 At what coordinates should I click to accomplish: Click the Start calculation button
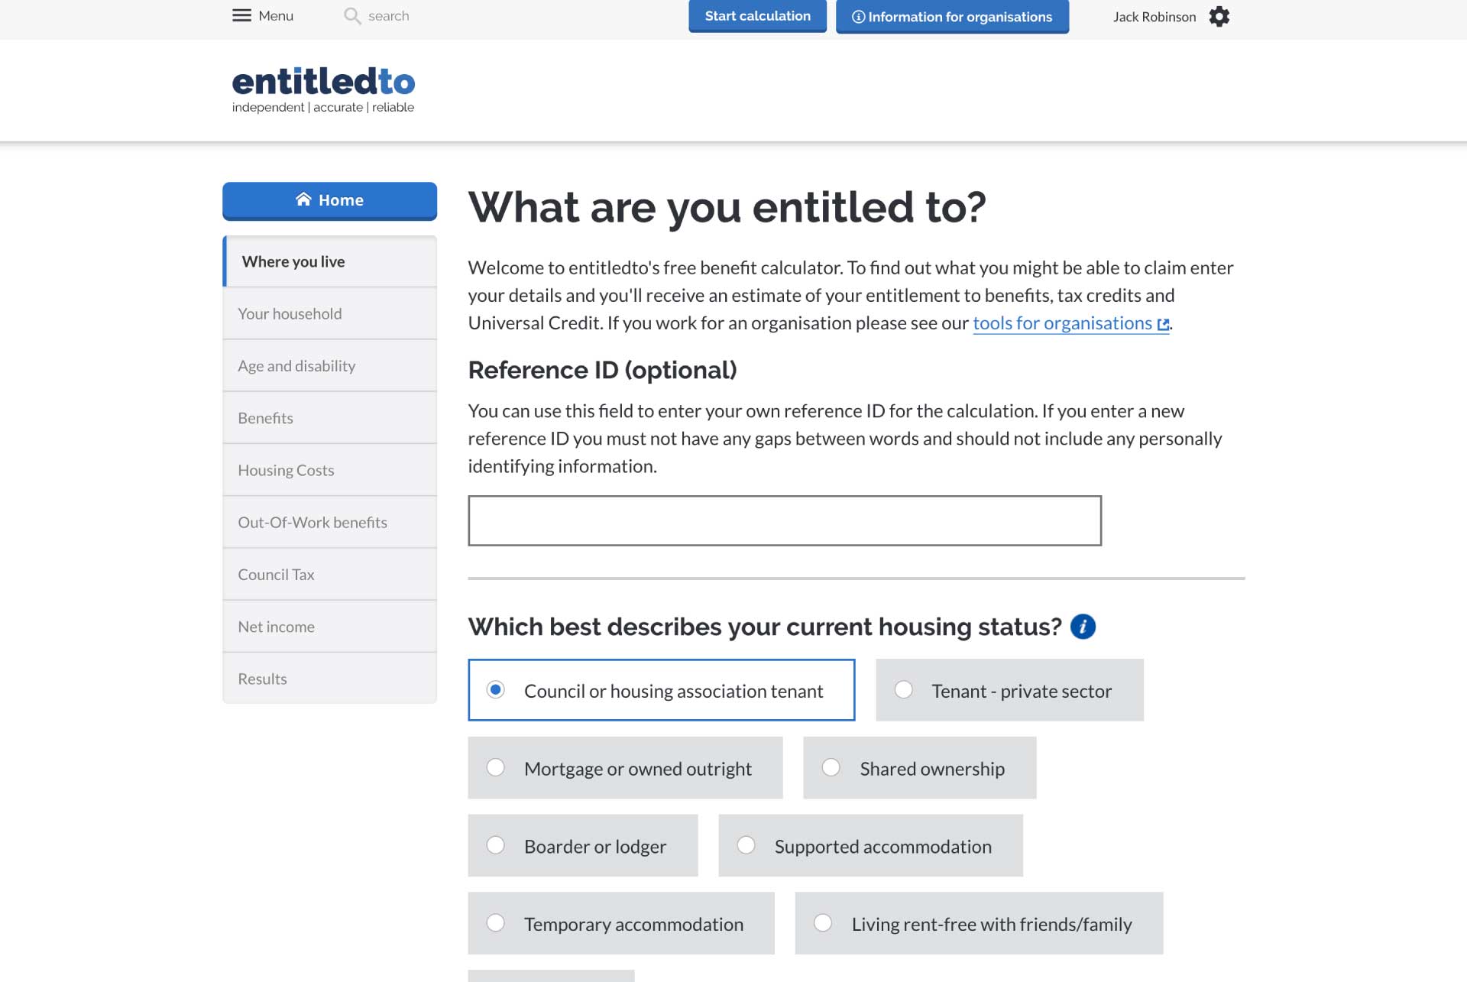click(757, 16)
